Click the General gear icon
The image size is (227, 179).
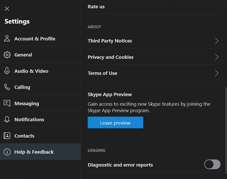tap(7, 55)
